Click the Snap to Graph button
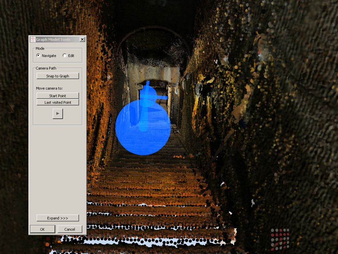The height and width of the screenshot is (254, 338). (x=57, y=76)
